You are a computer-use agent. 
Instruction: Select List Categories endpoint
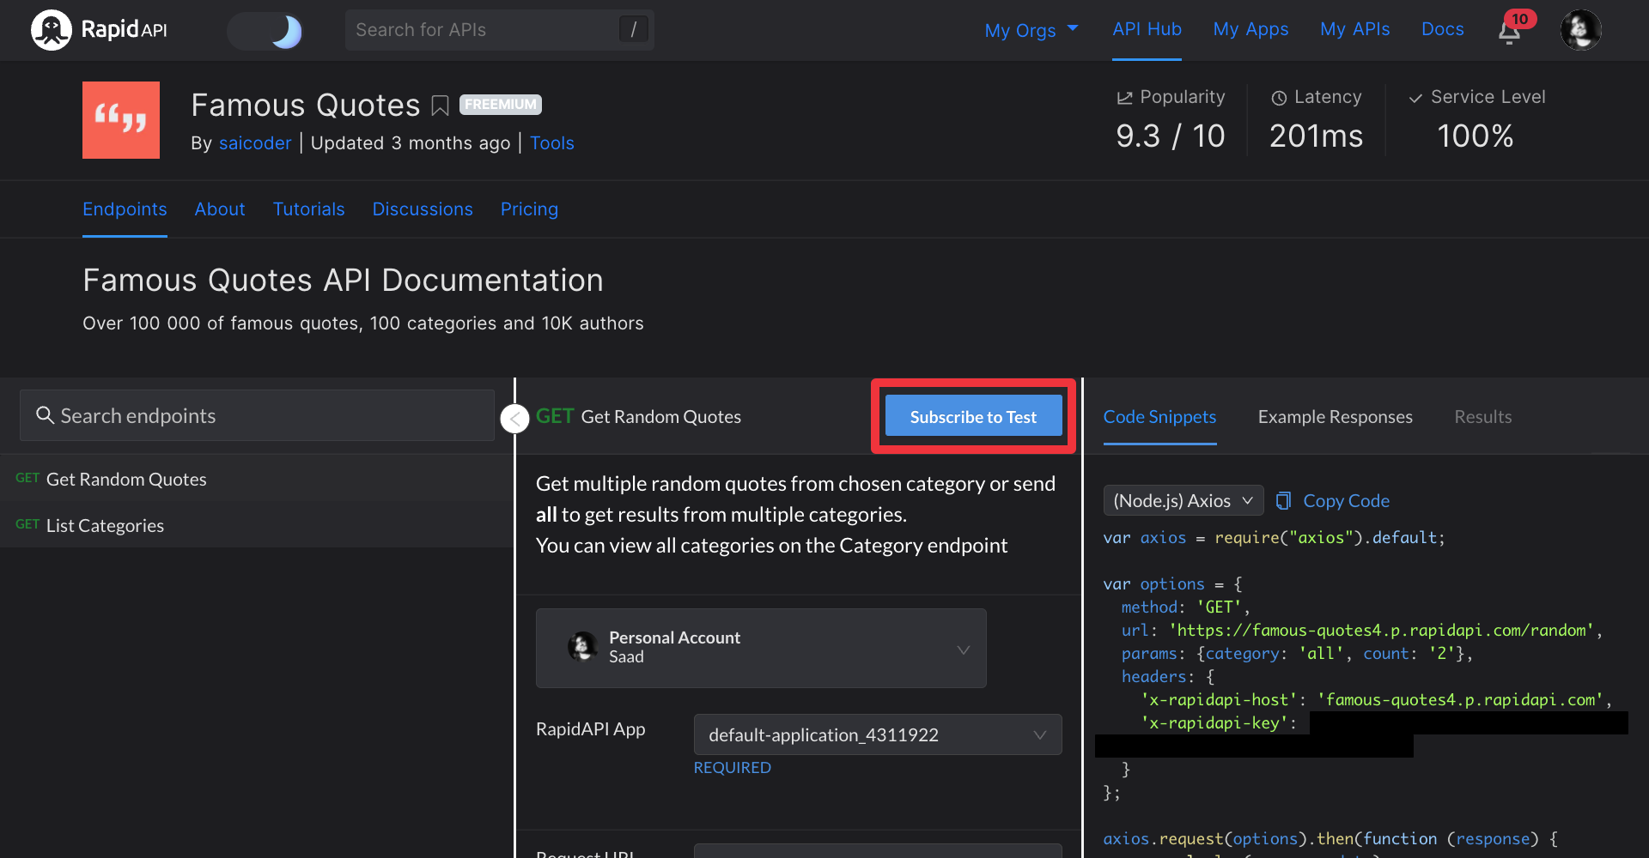click(x=257, y=525)
